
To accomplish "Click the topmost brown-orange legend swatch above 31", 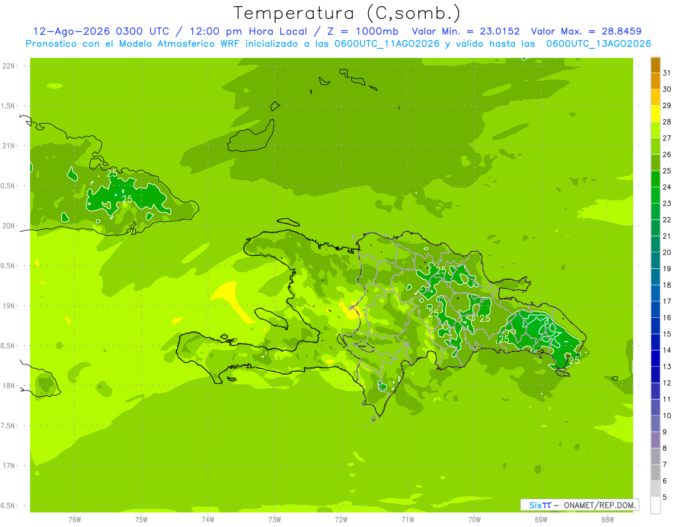I will pyautogui.click(x=655, y=65).
